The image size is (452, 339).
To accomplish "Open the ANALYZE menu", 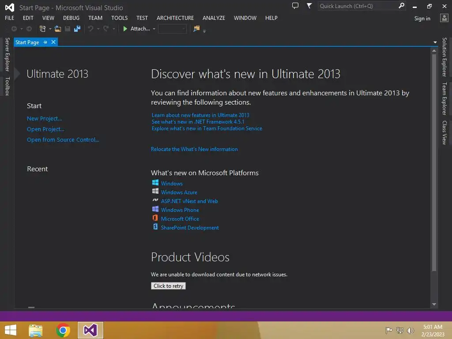I will (x=214, y=18).
